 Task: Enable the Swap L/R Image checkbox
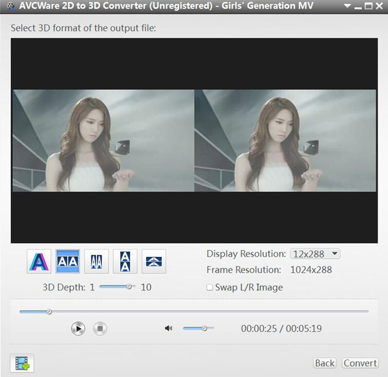(210, 287)
